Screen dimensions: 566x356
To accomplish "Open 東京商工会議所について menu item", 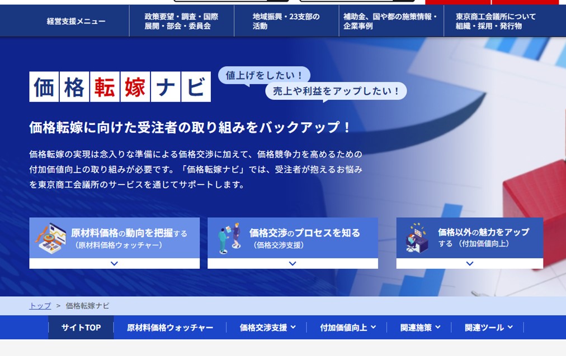I will [496, 21].
